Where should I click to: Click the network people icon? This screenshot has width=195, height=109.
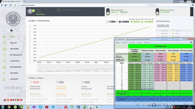click(x=5, y=49)
